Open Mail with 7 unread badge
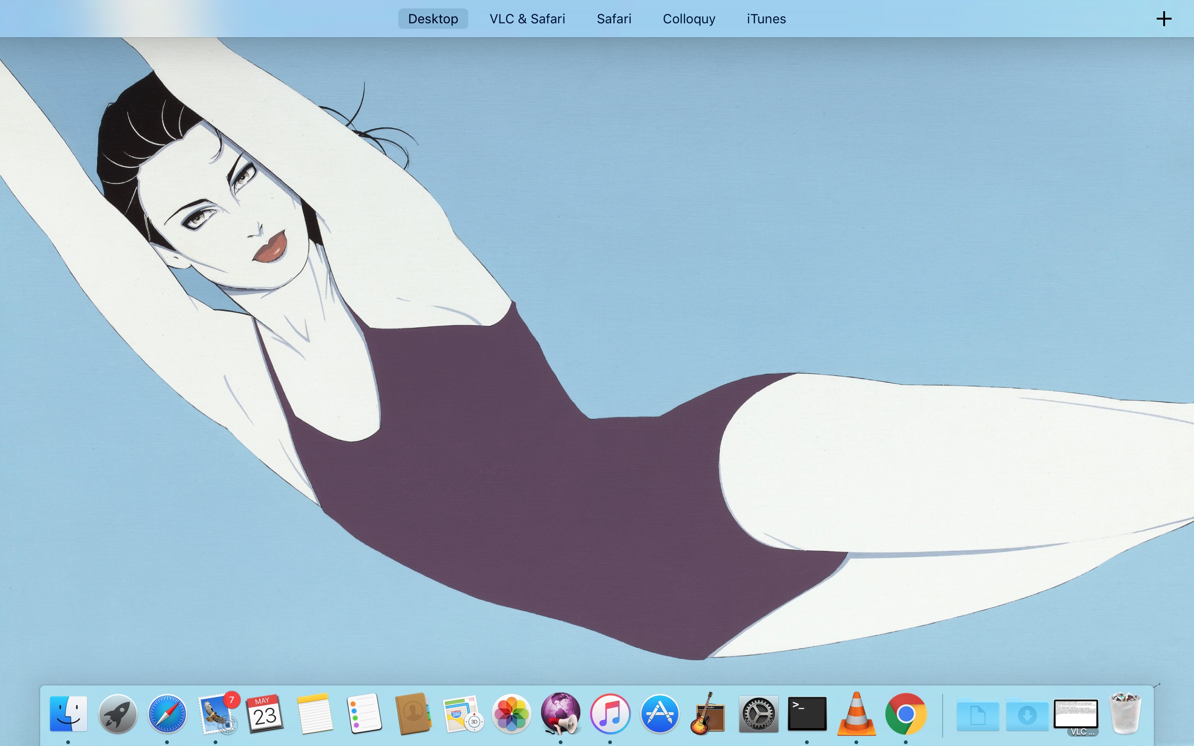This screenshot has width=1194, height=746. click(218, 713)
